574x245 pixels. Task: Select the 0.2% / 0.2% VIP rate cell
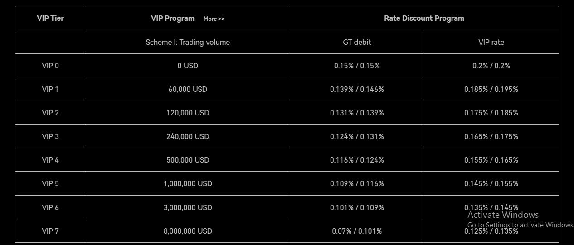pos(491,66)
